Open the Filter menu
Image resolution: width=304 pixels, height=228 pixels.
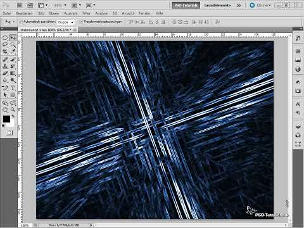tap(86, 13)
